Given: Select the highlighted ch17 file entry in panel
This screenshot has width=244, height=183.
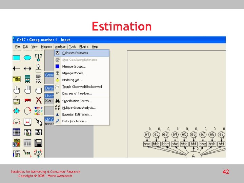Looking at the screenshot, I should [49, 119].
